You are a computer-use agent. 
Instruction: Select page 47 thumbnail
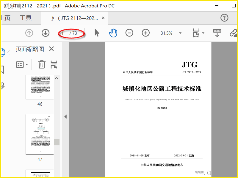click(x=40, y=134)
